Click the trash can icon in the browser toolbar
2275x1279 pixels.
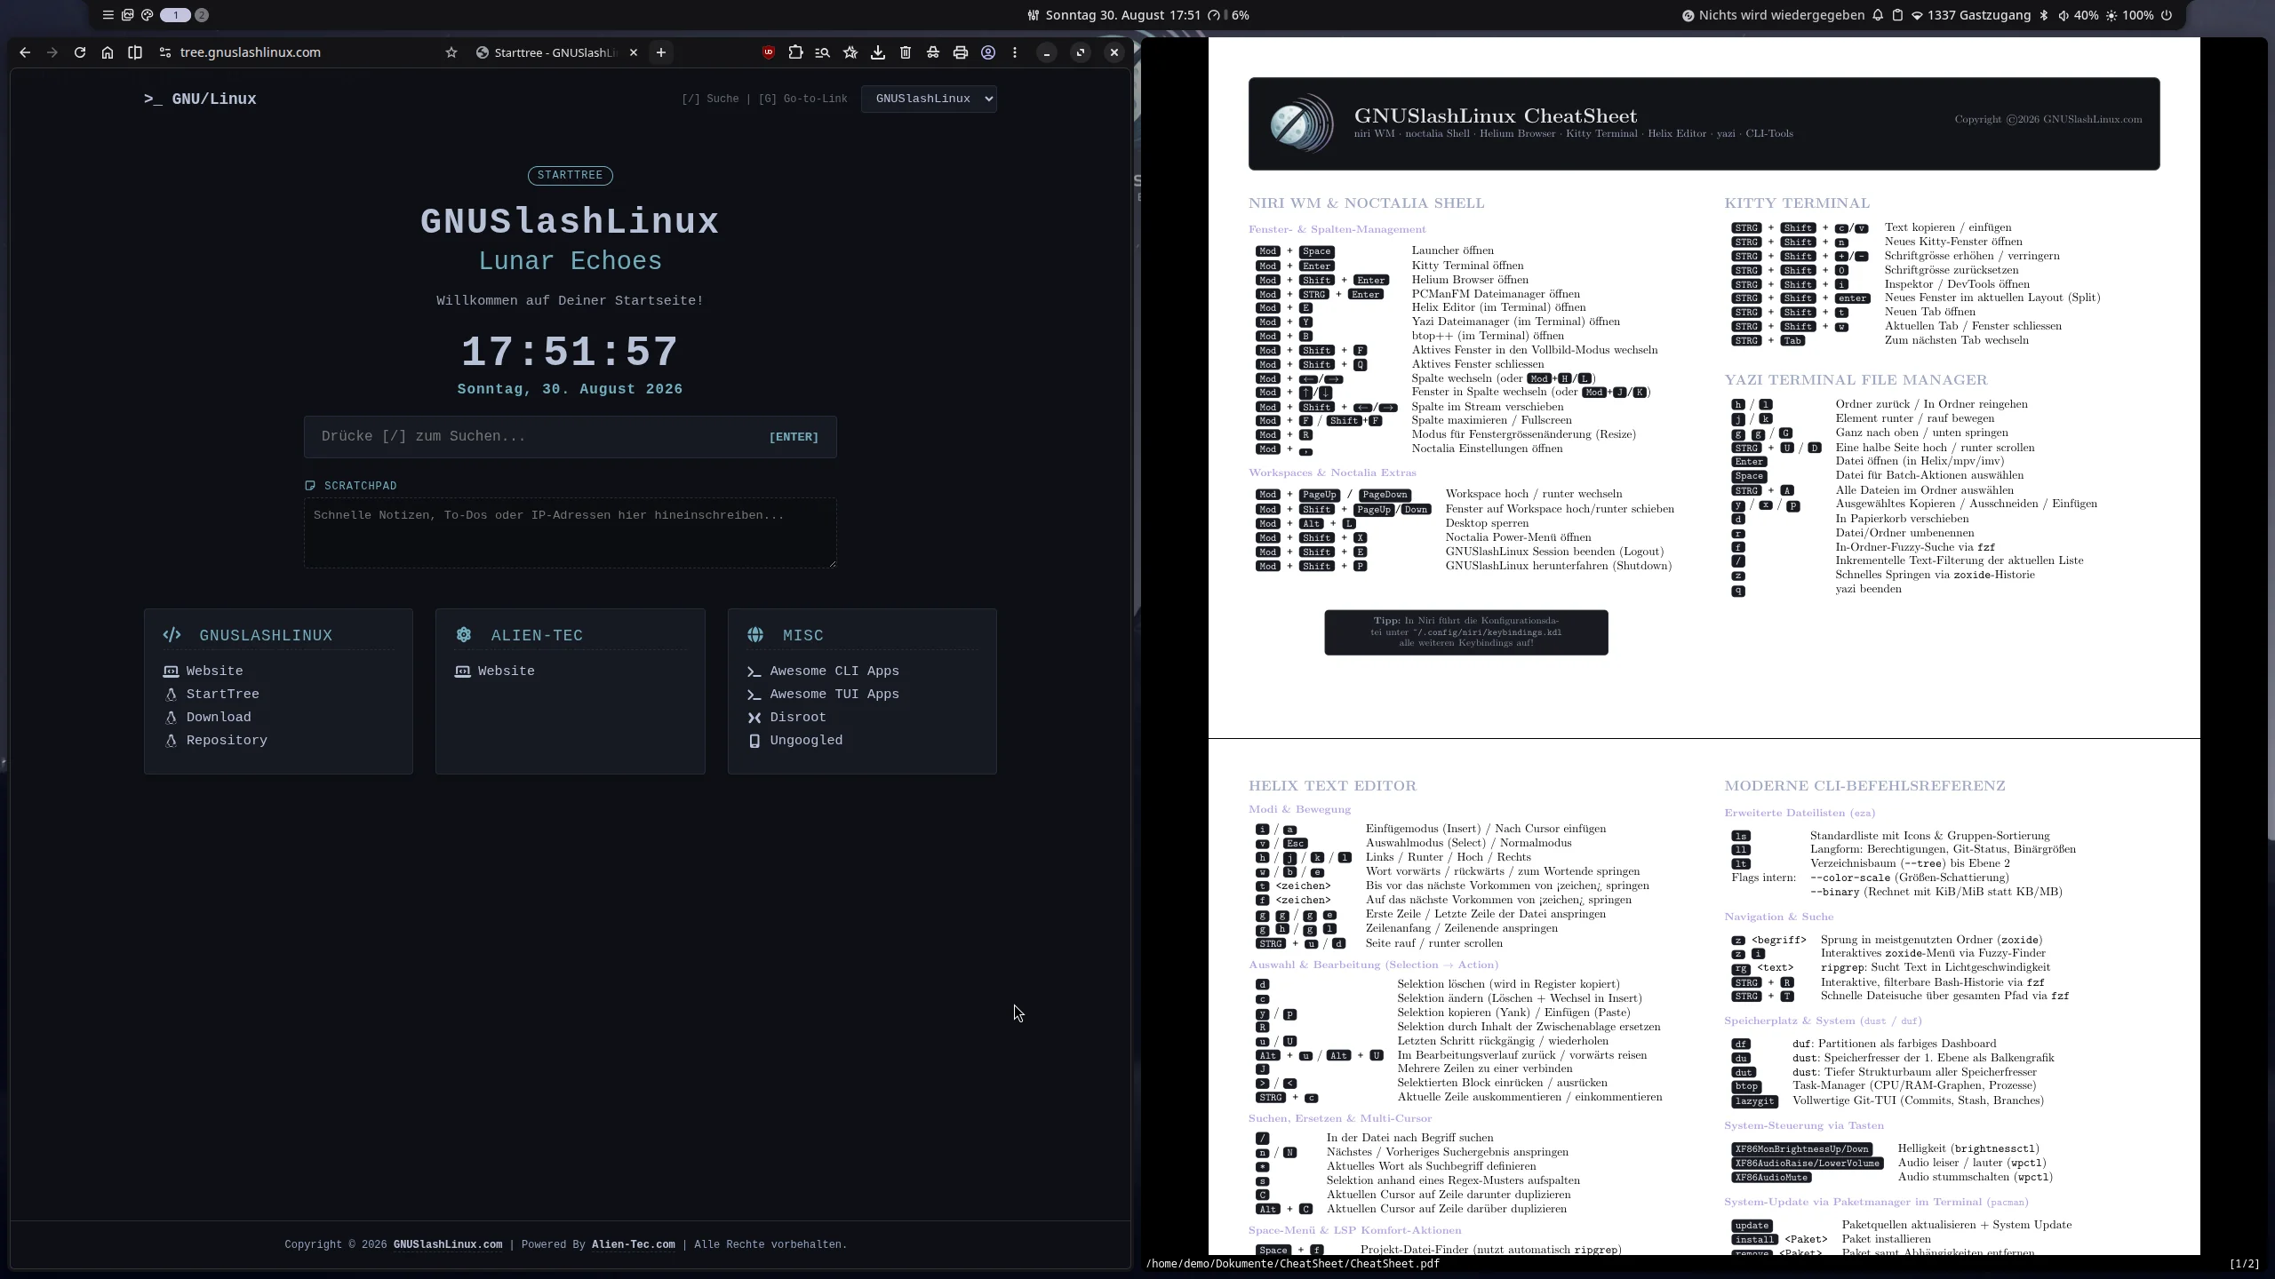click(906, 52)
